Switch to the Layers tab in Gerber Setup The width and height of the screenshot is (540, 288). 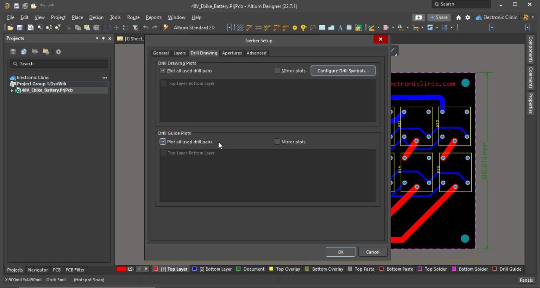[180, 53]
